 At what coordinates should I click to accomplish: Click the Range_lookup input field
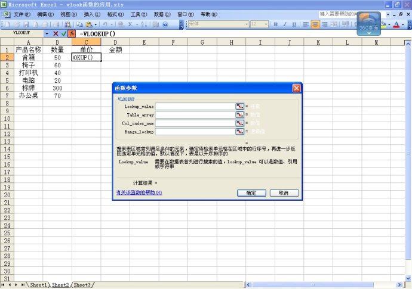pyautogui.click(x=195, y=131)
